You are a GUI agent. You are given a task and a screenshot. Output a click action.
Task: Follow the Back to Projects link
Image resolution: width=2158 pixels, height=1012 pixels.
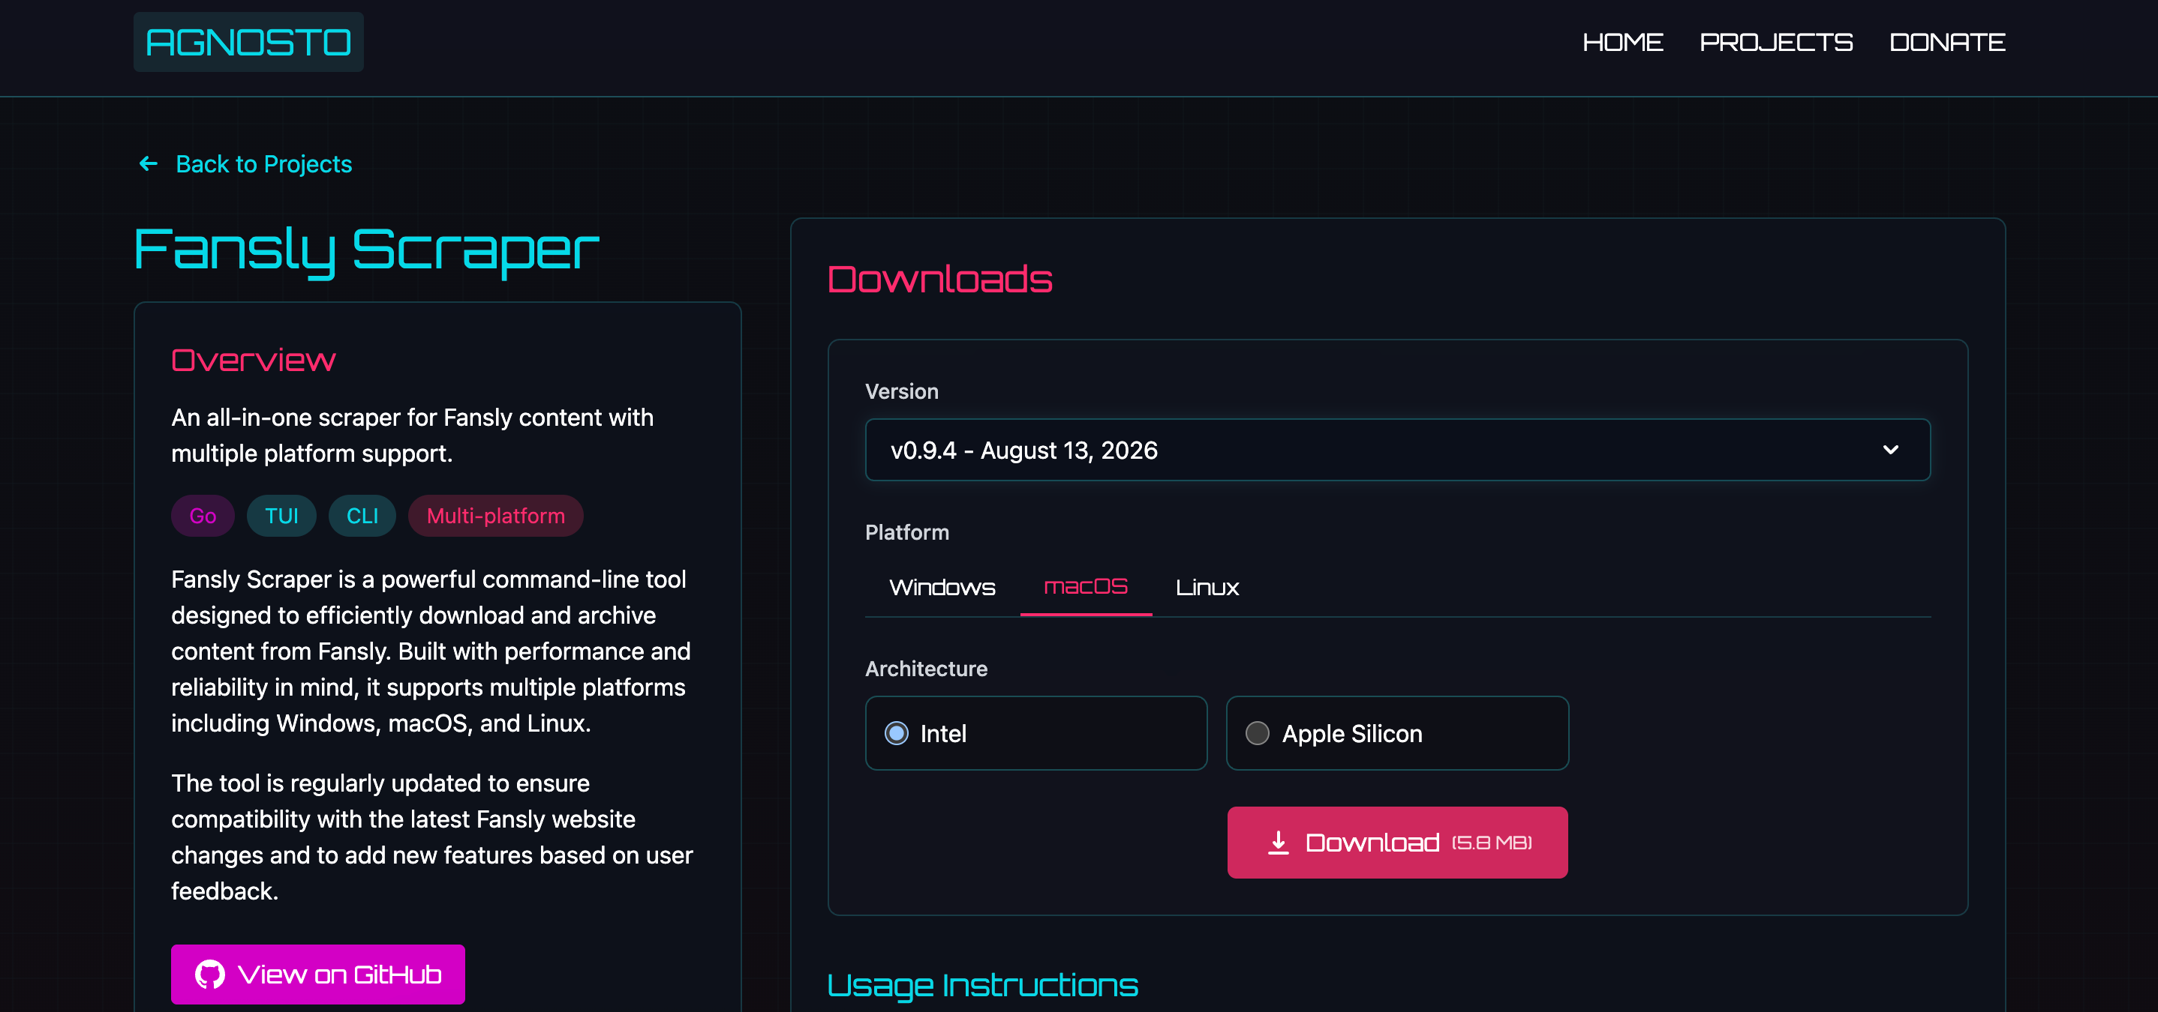point(263,164)
